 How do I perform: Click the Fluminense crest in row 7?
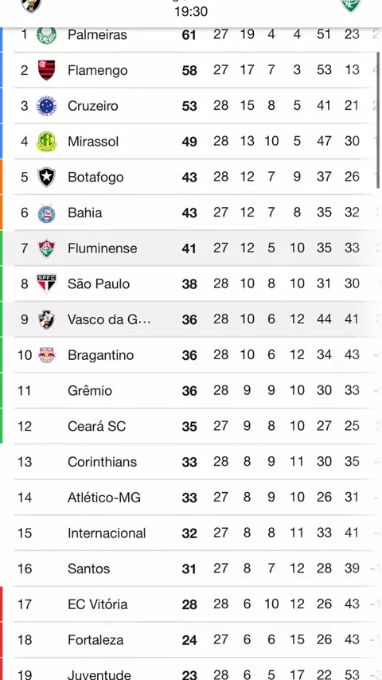[46, 248]
